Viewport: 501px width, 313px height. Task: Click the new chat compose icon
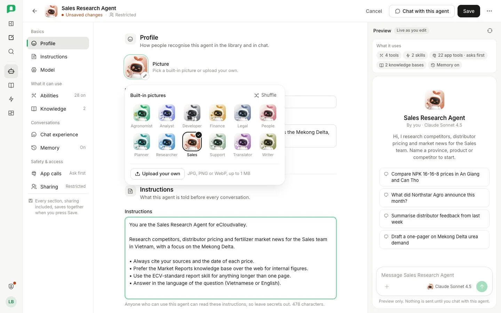tap(11, 38)
